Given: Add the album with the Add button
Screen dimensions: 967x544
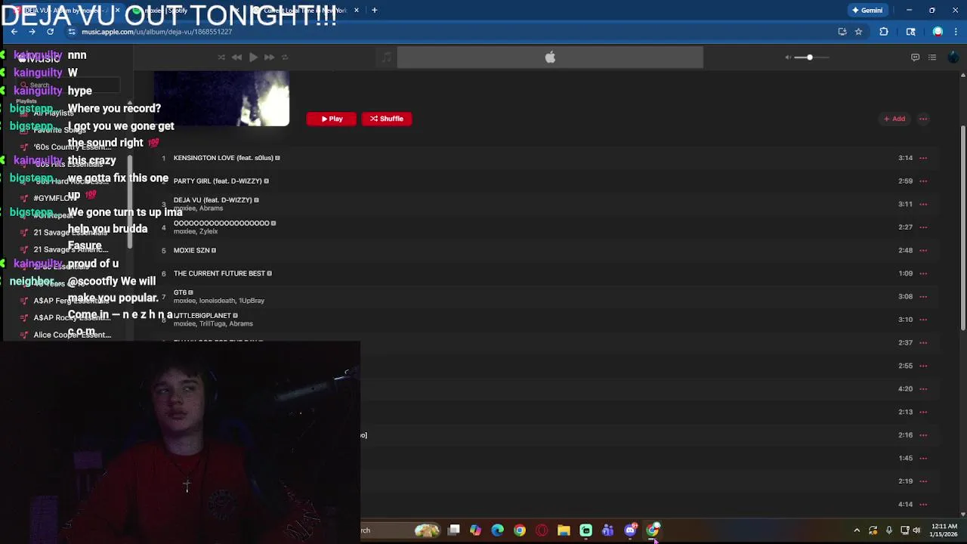Looking at the screenshot, I should pos(894,119).
